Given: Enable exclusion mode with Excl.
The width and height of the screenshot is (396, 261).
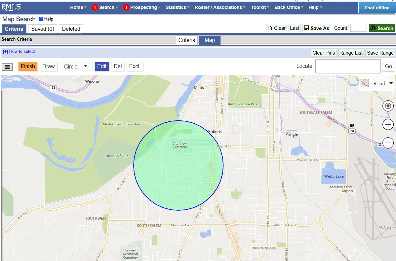Looking at the screenshot, I should [x=135, y=66].
